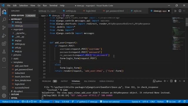Split the editor to the right

pos(180,11)
